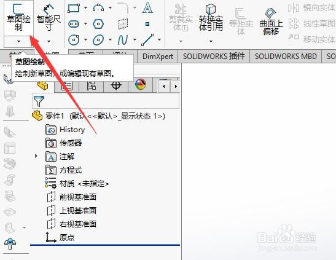Click the 等距实体 offset entities tool
336x260 pixels.
(241, 21)
